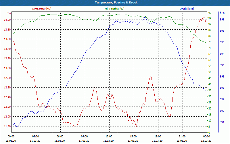Click the '60' humidity axis value
This screenshot has width=230, height=144.
click(210, 60)
